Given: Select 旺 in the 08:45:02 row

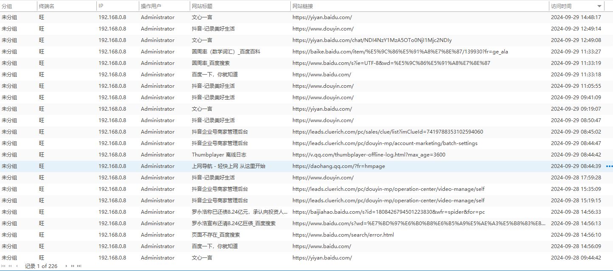Looking at the screenshot, I should click(x=42, y=132).
